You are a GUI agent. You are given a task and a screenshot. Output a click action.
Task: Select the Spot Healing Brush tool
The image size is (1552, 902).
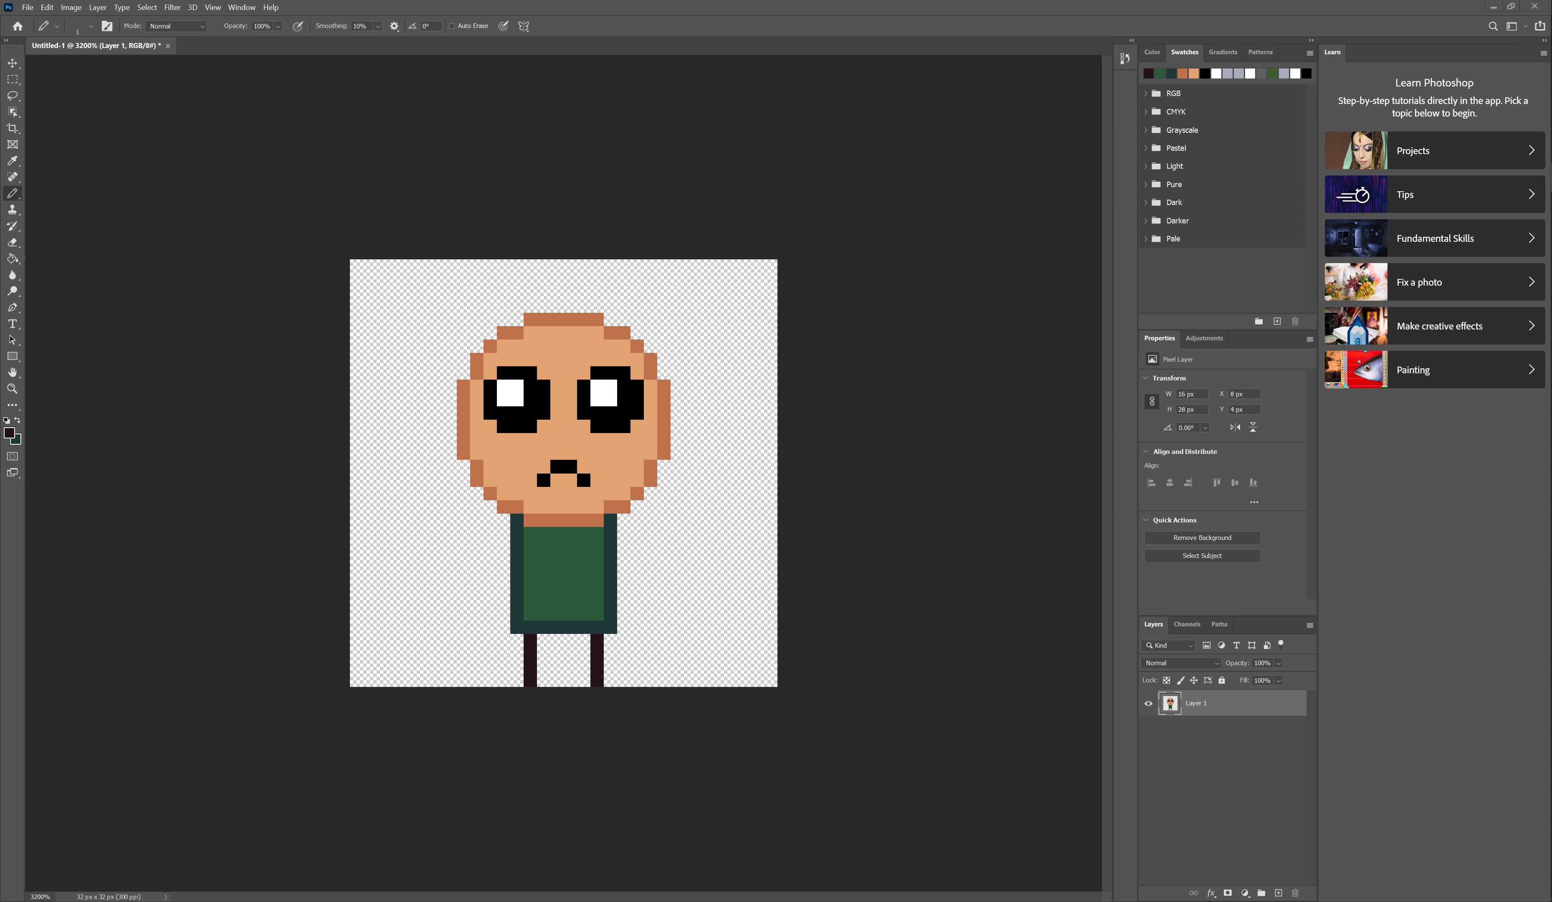click(x=13, y=177)
